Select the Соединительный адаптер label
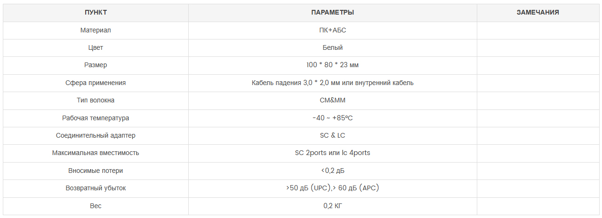The image size is (602, 218). [96, 135]
